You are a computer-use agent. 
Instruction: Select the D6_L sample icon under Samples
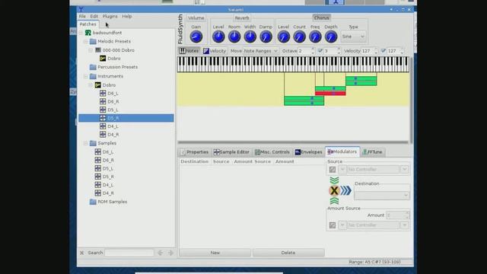pos(98,152)
